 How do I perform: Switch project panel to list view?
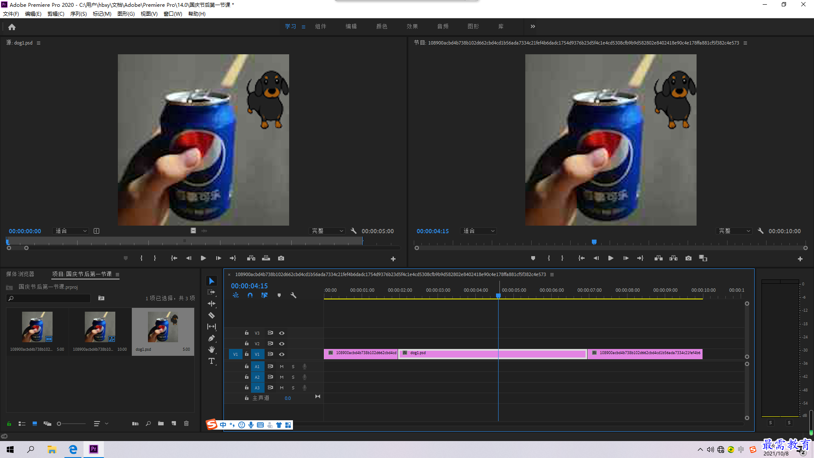pos(22,423)
